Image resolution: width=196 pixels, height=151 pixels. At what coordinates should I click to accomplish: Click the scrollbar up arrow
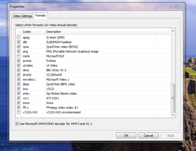[x=173, y=31]
